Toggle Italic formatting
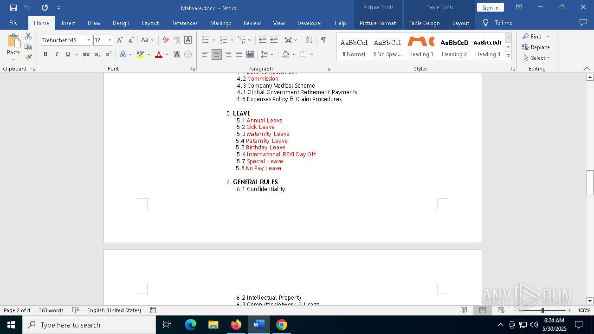This screenshot has height=334, width=594. pos(57,54)
